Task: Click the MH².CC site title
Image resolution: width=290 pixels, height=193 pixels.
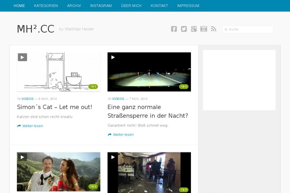Action: 35,29
